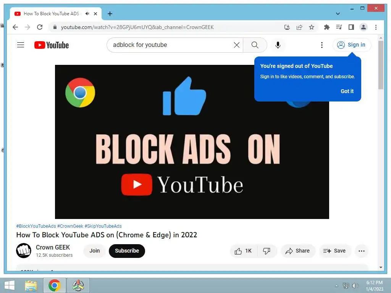Click the Chrome taskbar icon
The width and height of the screenshot is (391, 293).
pyautogui.click(x=54, y=285)
